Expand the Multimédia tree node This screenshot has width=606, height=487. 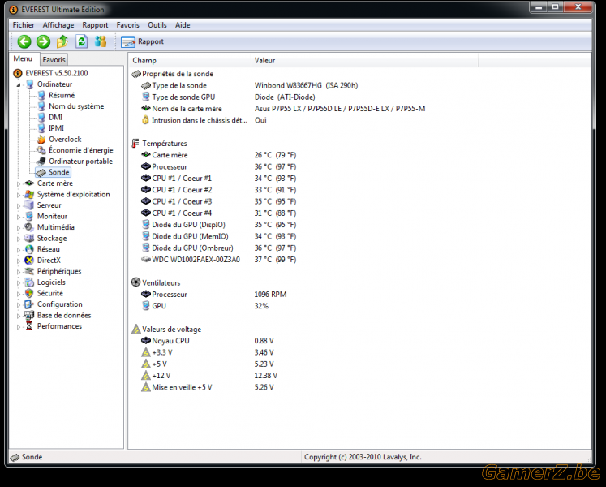tap(18, 228)
